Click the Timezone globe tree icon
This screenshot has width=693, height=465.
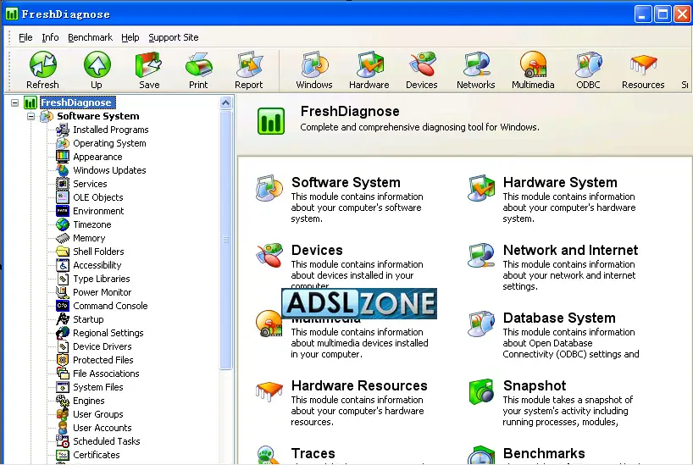[63, 224]
